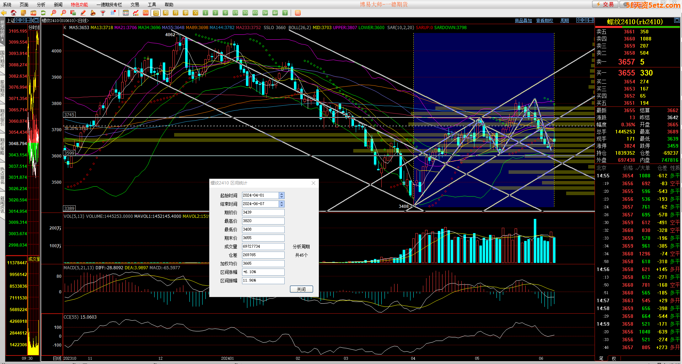The image size is (682, 364).
Task: Click the zoom-out magnifier icon
Action: click(63, 13)
